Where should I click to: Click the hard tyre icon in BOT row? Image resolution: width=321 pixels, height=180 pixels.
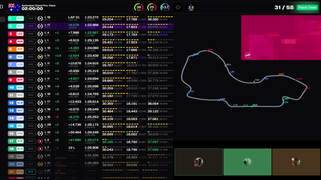point(40,156)
